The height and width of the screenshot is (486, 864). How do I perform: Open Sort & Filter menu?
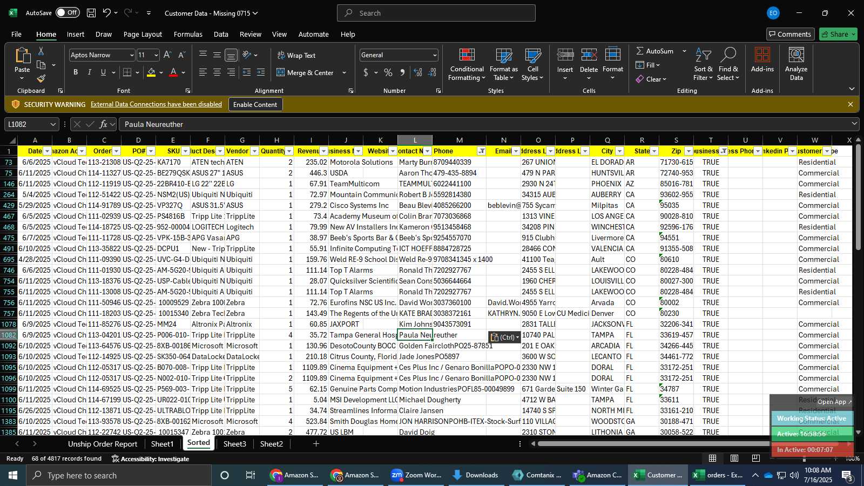(x=704, y=64)
